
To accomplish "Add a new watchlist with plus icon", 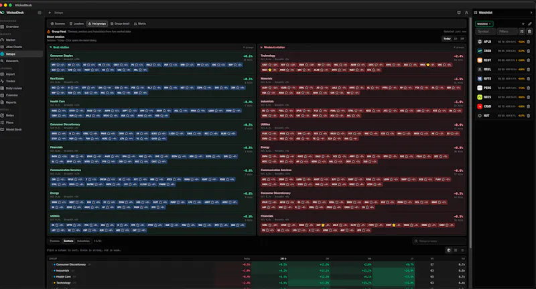I will click(x=523, y=24).
